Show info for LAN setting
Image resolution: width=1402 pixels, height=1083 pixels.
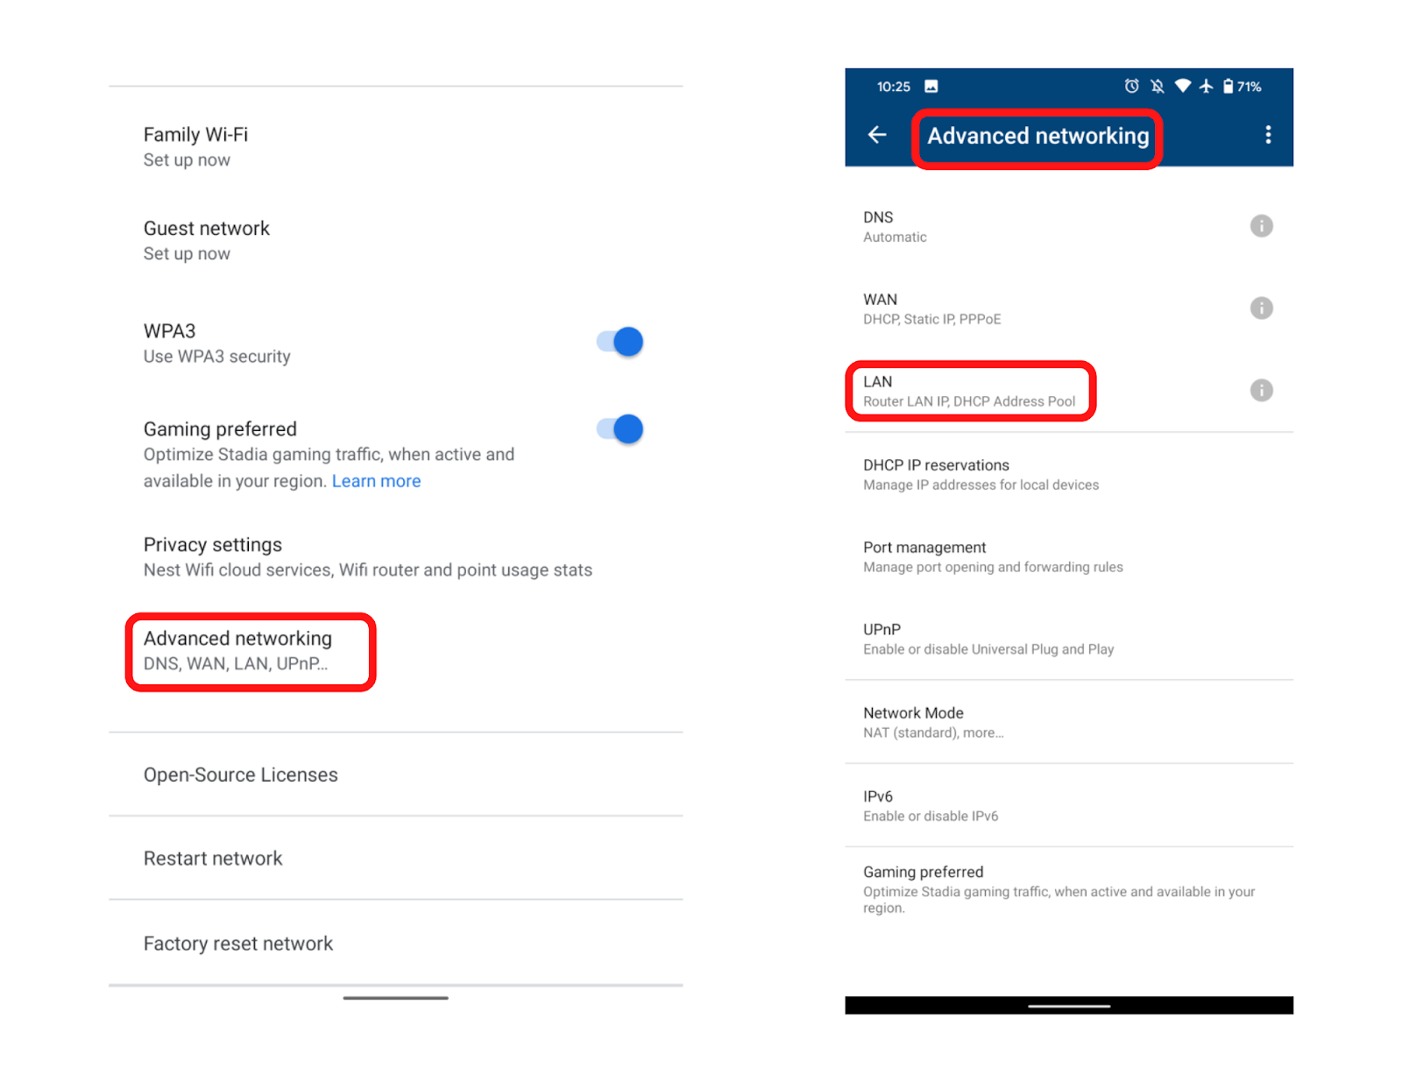(x=1261, y=391)
